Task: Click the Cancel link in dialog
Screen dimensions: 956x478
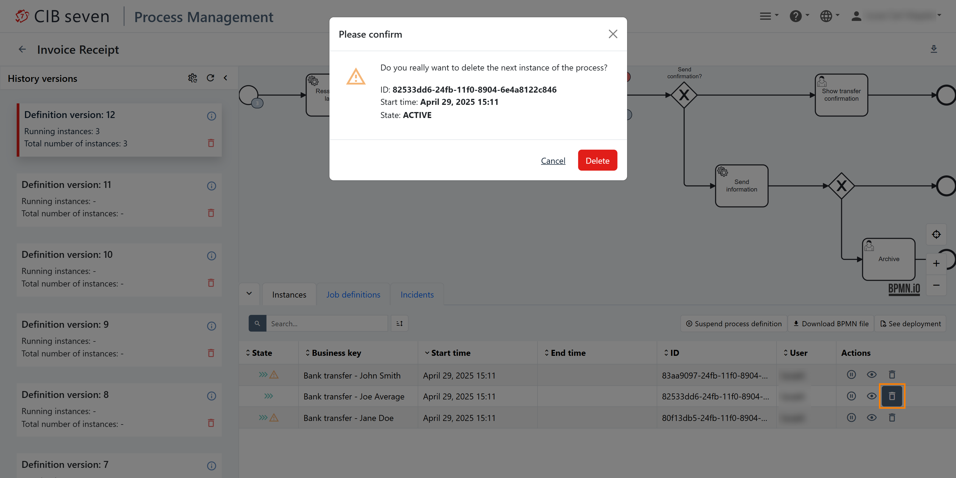Action: (553, 161)
